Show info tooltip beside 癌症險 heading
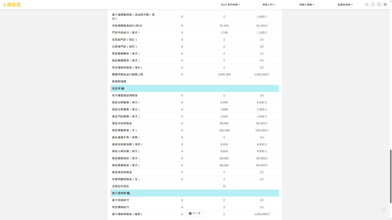The image size is (392, 220). (123, 88)
